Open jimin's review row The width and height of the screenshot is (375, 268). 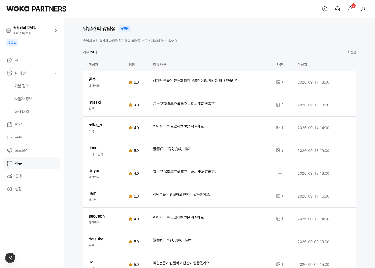220,151
